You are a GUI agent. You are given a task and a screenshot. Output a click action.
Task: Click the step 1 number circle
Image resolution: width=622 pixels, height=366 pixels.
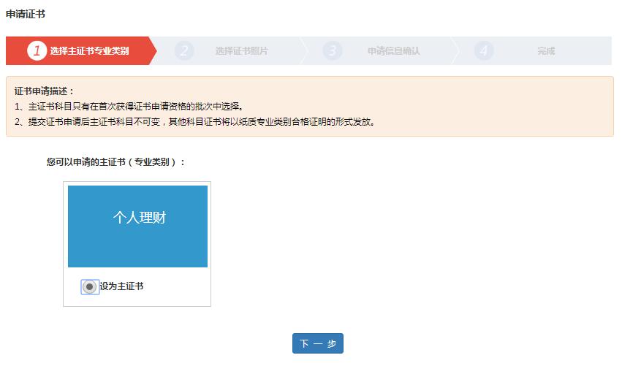[37, 51]
